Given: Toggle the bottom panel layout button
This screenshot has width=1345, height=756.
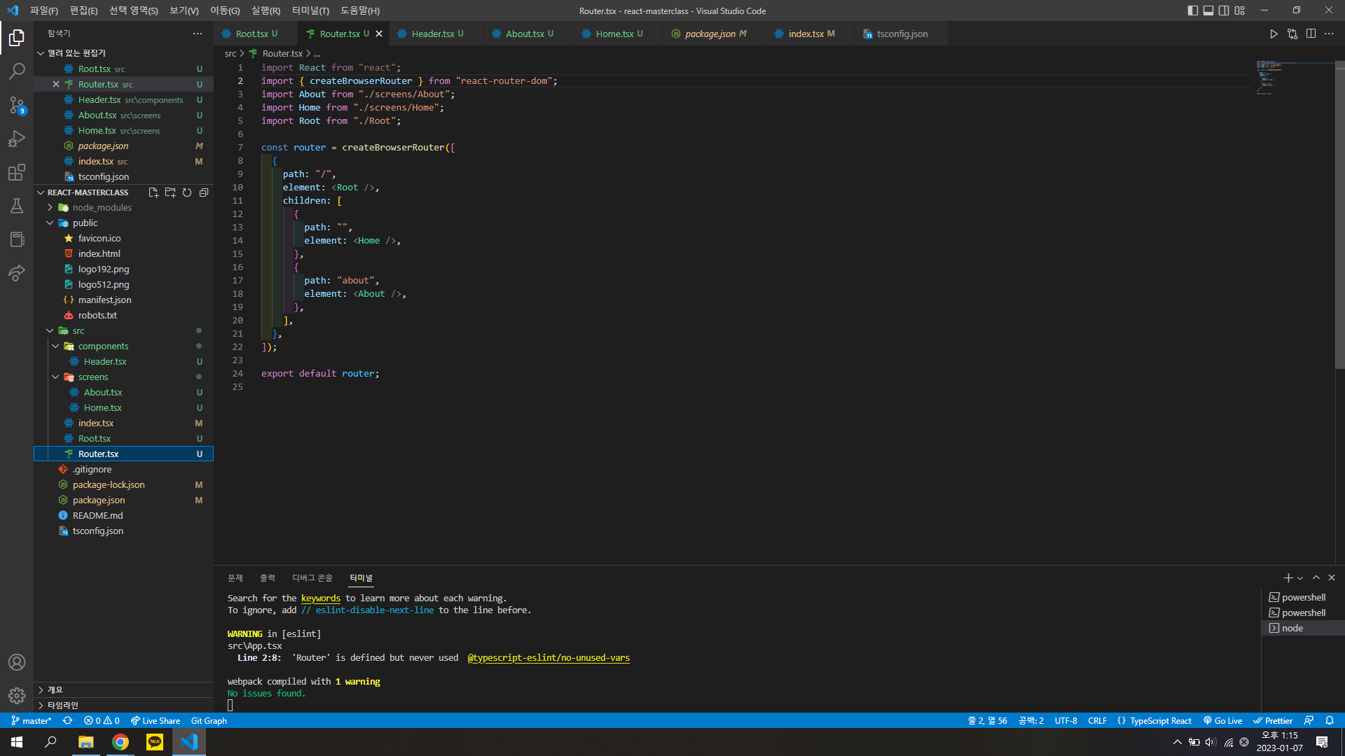Looking at the screenshot, I should [x=1208, y=10].
